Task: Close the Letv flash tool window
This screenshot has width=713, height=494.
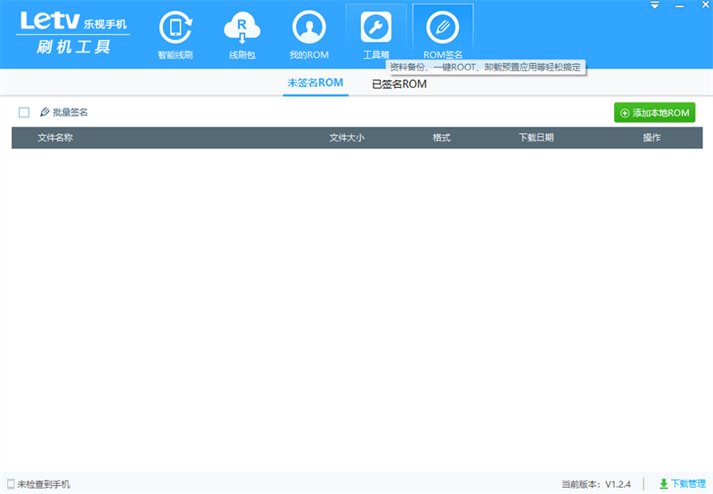Action: [x=705, y=5]
